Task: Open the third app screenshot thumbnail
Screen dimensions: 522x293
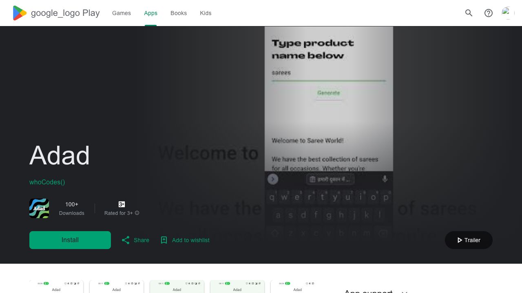Action: click(177, 287)
